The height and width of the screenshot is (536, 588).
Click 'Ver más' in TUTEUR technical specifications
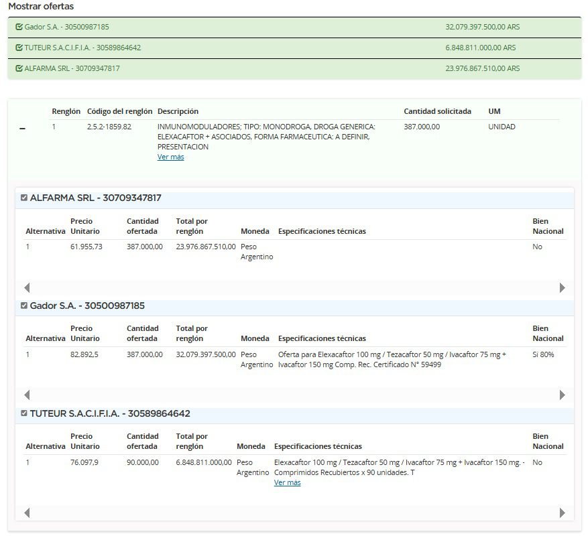tap(287, 482)
